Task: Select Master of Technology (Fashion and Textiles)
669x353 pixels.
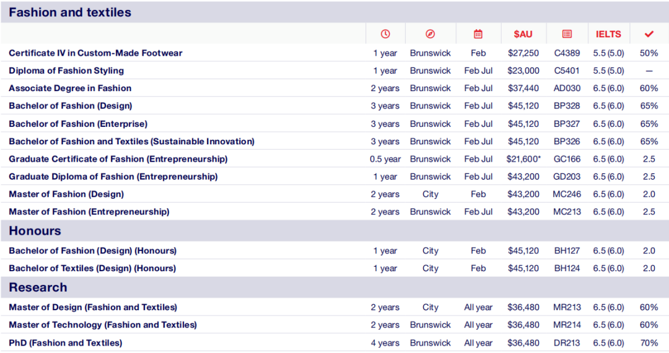Action: 103,325
